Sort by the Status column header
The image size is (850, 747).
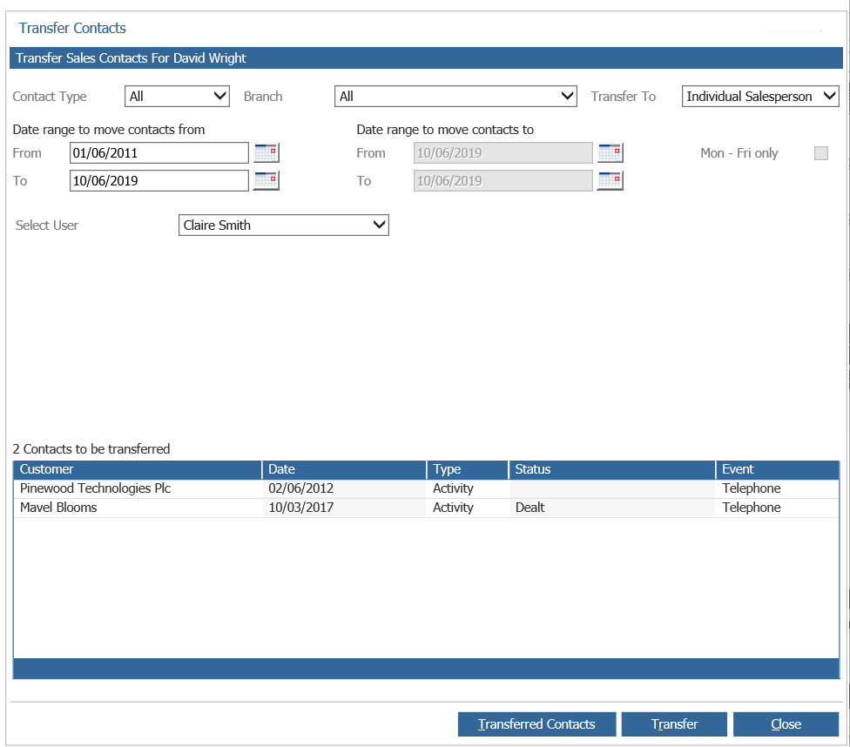point(612,469)
